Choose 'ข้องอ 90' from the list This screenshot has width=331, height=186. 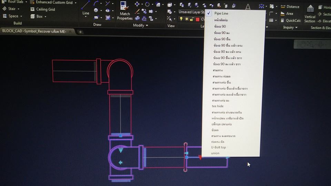(x=220, y=27)
